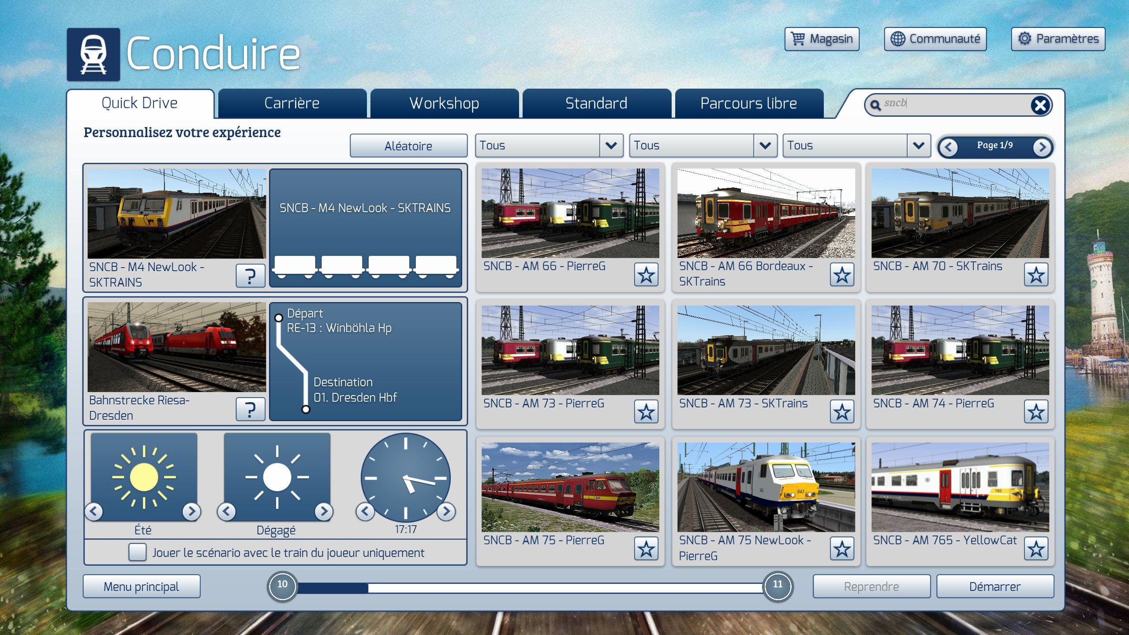Image resolution: width=1129 pixels, height=635 pixels.
Task: Click the level progress bar
Action: tap(530, 587)
